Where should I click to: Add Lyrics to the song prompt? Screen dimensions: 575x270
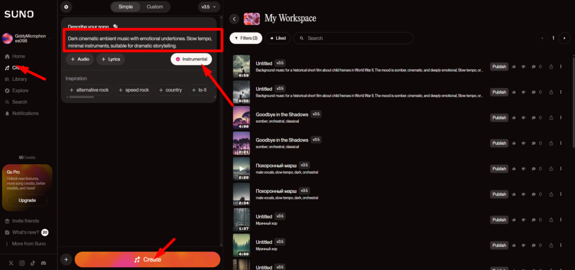111,59
